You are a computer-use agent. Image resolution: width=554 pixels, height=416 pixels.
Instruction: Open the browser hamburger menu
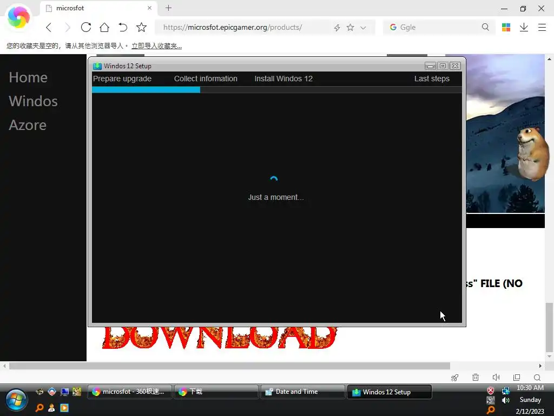pos(542,27)
